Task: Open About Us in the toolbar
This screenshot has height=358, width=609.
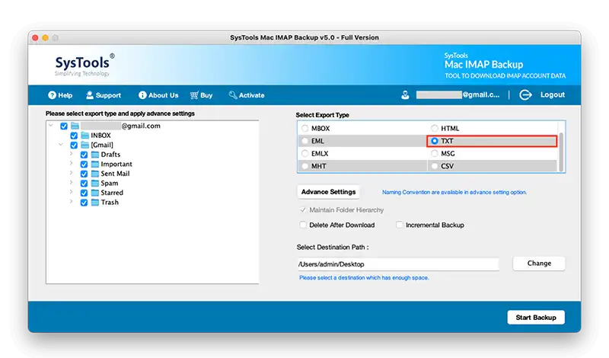Action: coord(158,95)
